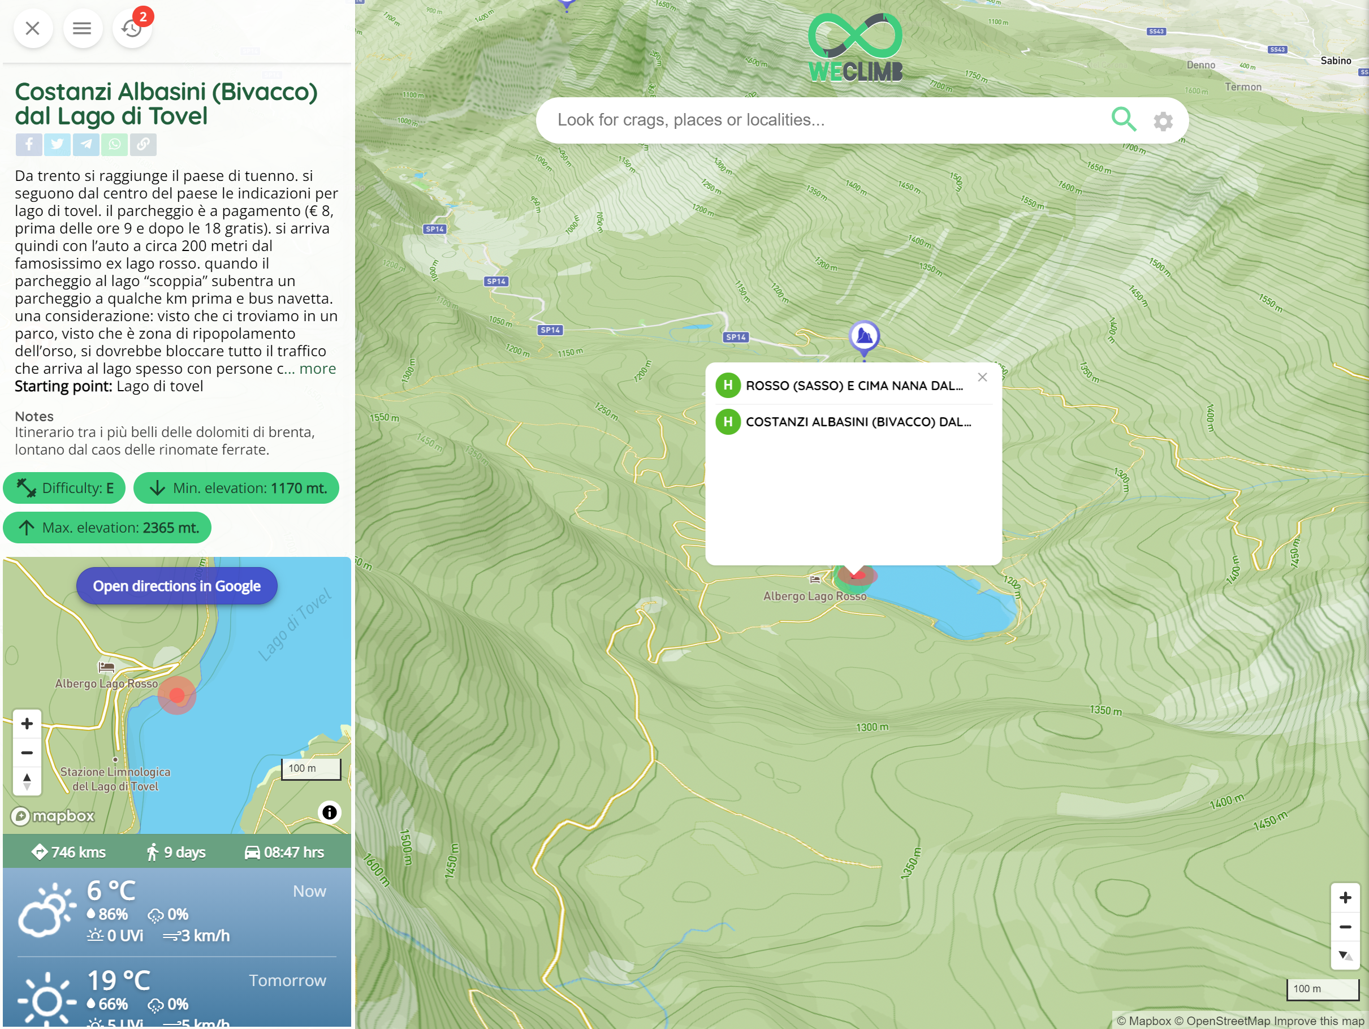Image resolution: width=1369 pixels, height=1029 pixels.
Task: Share the route via Twitter icon
Action: point(58,144)
